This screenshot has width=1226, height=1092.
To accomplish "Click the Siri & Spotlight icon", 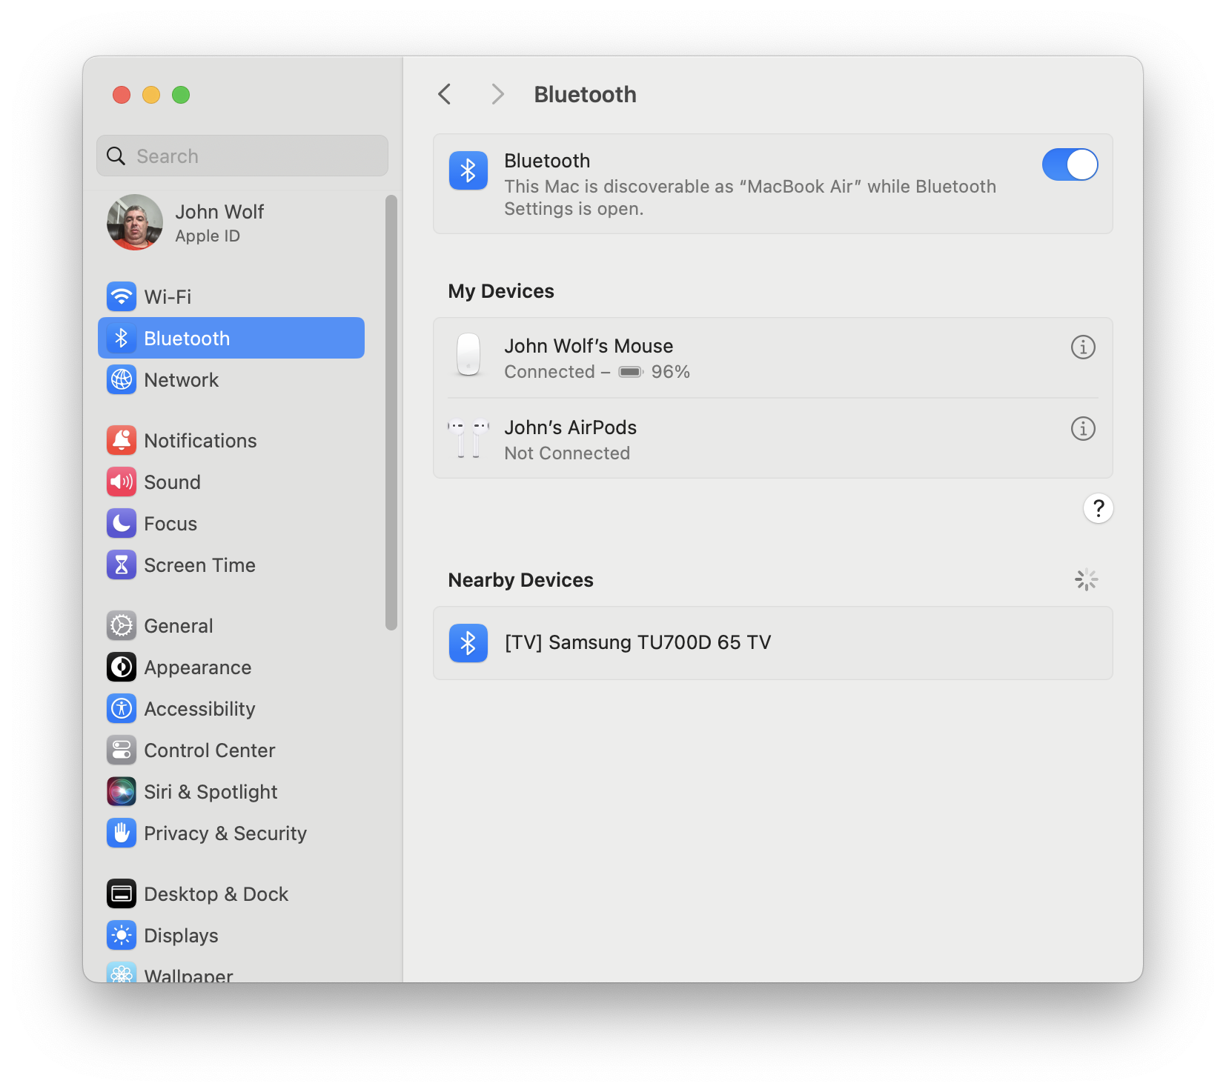I will pos(122,791).
